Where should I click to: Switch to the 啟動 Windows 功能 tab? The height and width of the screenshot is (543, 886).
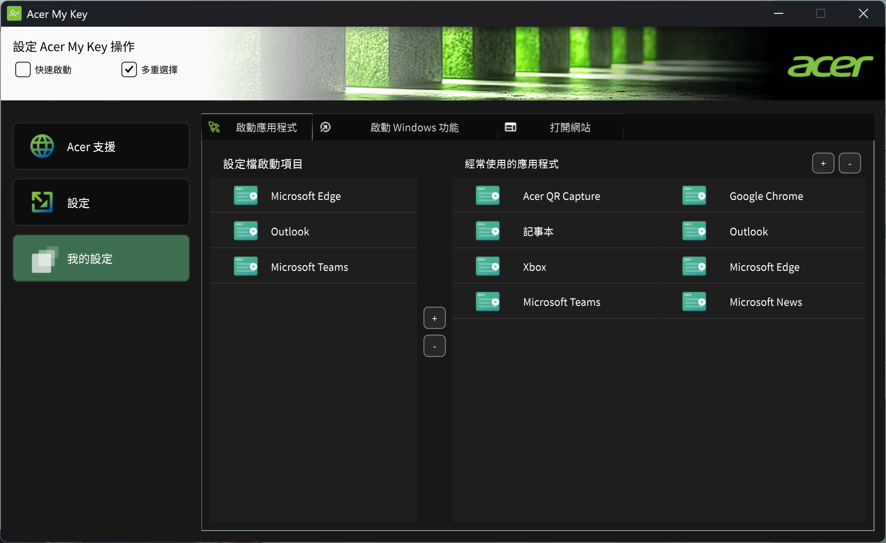click(414, 128)
